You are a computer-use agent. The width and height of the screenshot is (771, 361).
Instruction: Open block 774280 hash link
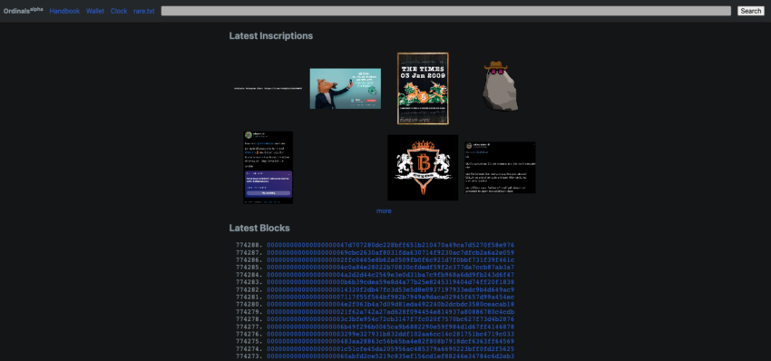pos(390,305)
